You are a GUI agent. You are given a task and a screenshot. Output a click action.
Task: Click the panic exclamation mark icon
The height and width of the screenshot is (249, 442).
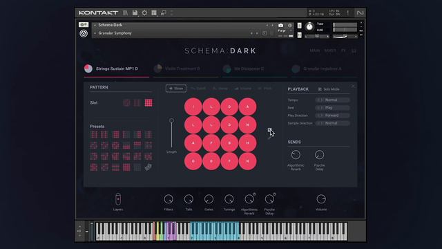(x=347, y=12)
